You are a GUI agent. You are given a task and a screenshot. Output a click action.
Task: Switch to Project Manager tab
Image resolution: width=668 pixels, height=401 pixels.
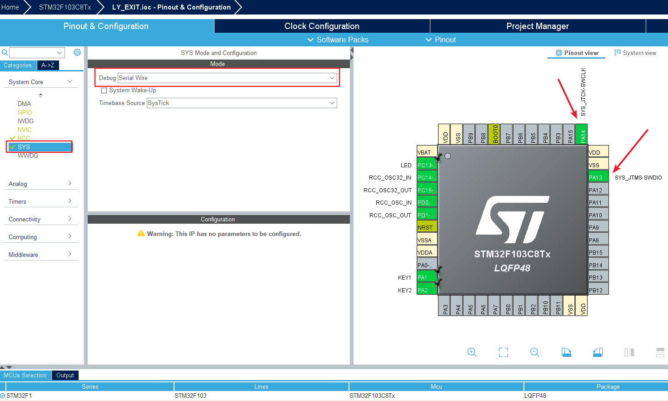(538, 26)
